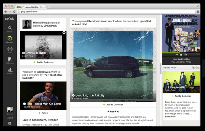Pause the current song

pos(181,55)
